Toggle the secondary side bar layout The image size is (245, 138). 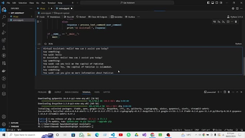click(x=217, y=3)
